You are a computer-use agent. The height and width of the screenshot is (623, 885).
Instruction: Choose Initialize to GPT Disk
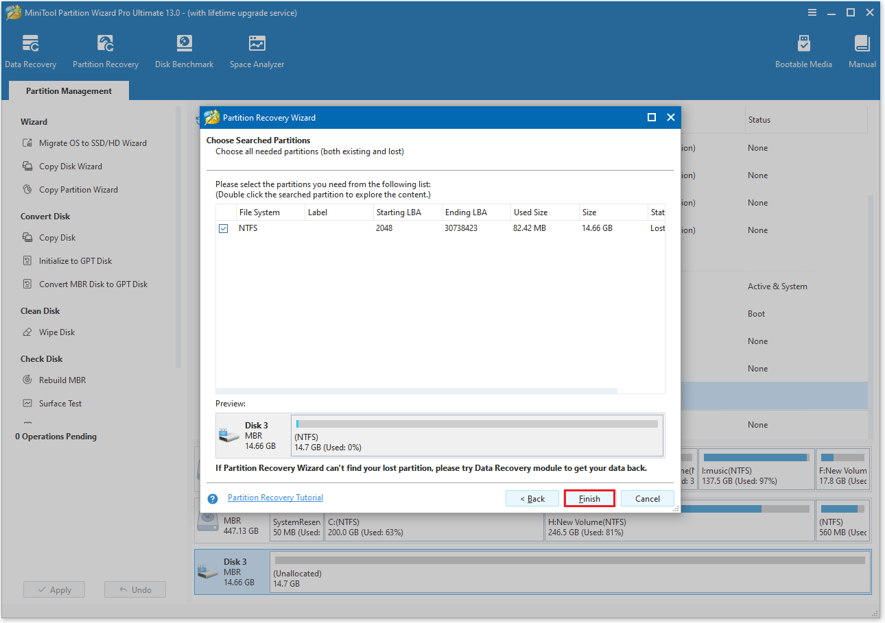(x=75, y=261)
